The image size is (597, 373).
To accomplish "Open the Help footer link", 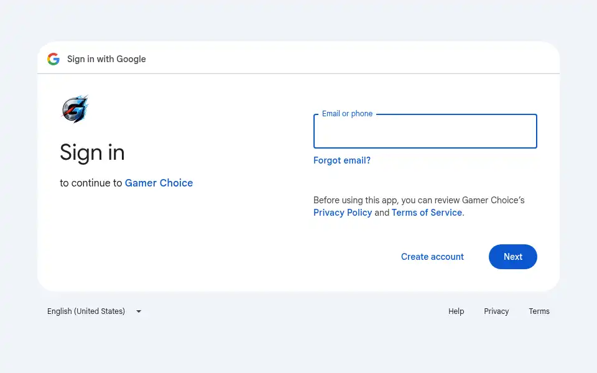I will pos(456,311).
